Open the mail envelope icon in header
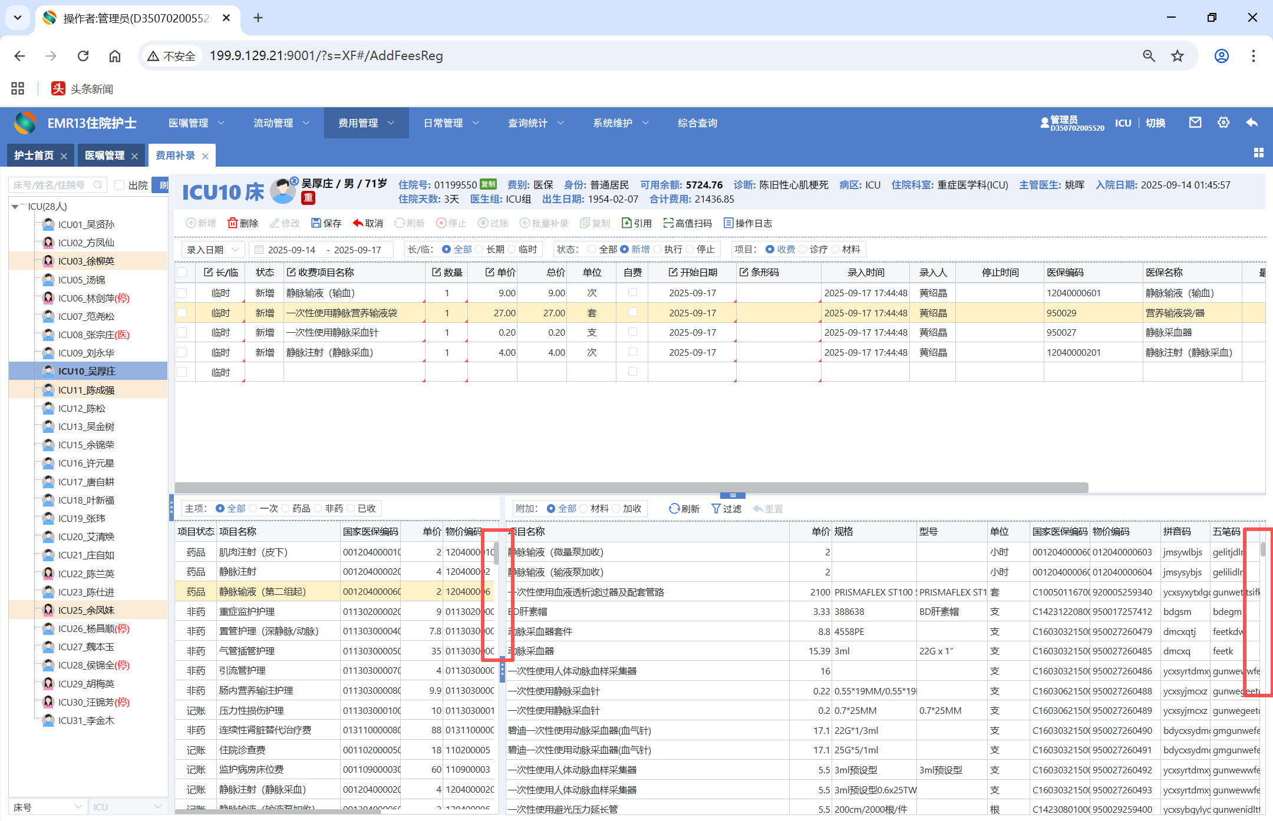 [x=1195, y=123]
